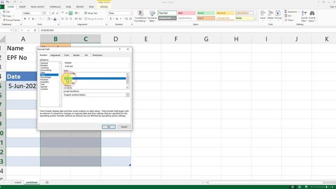Click the Format Painter brush
This screenshot has height=189, width=336.
[4, 20]
